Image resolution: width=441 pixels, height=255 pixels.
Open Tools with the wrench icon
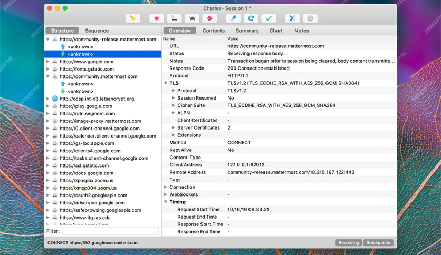292,18
